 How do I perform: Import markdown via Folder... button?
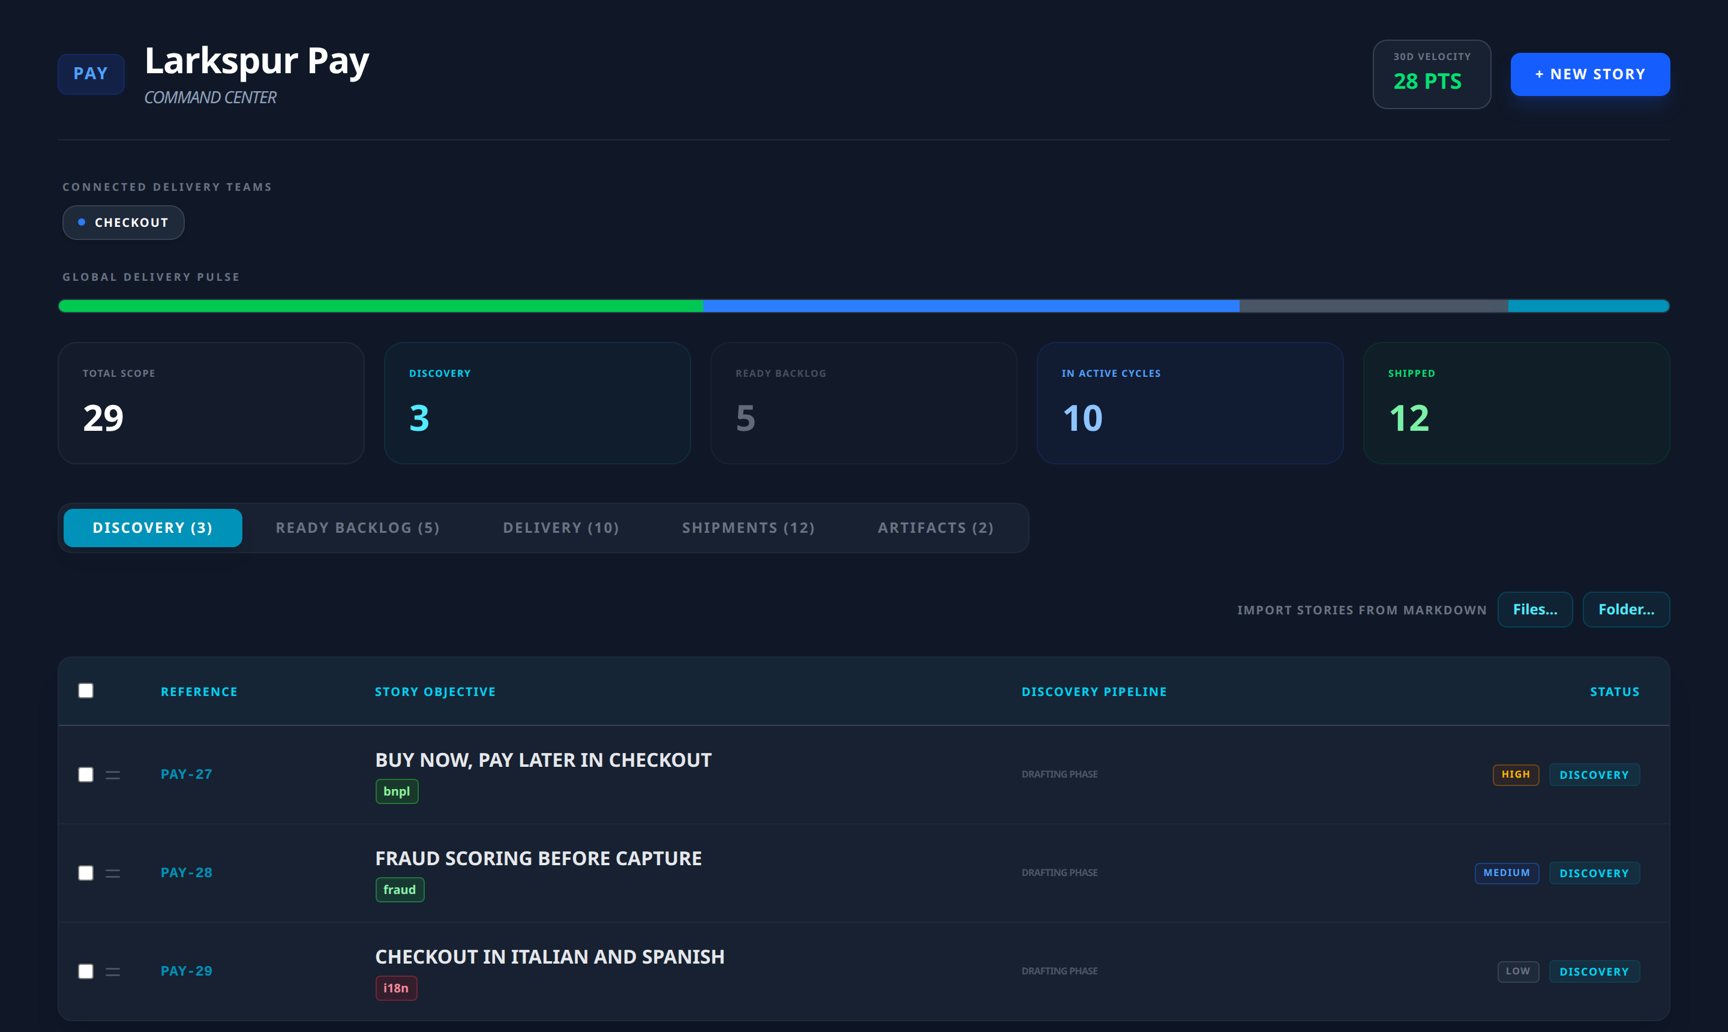1627,610
